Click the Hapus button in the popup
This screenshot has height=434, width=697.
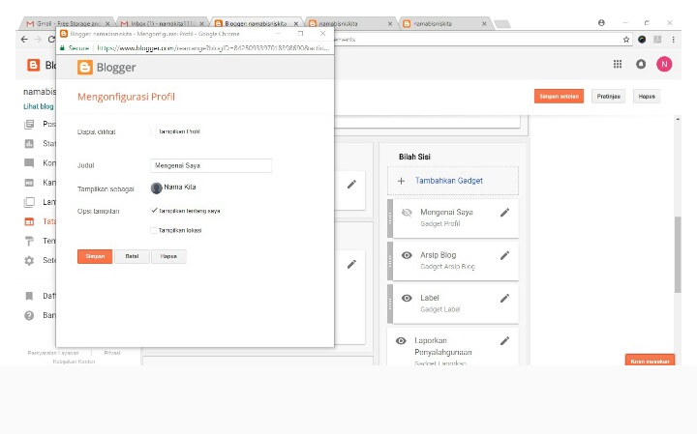click(168, 256)
